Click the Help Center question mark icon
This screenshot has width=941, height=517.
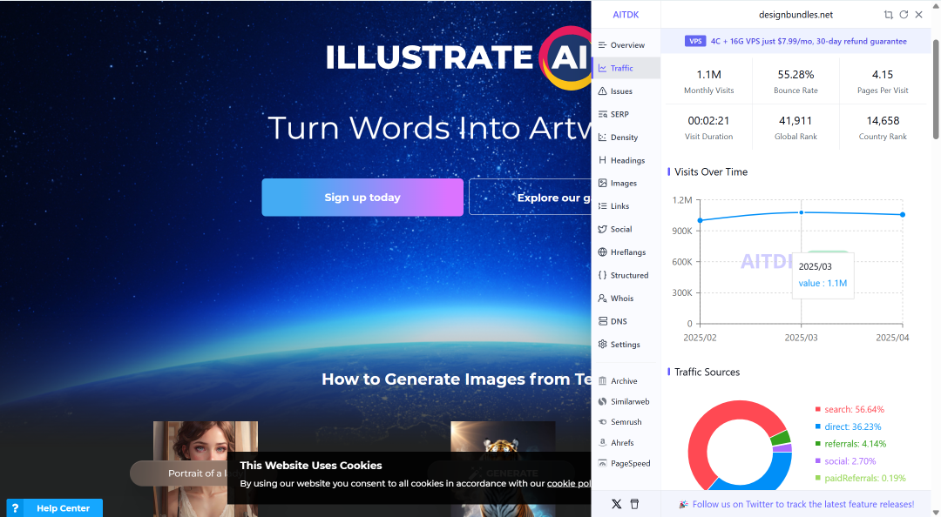[x=15, y=508]
